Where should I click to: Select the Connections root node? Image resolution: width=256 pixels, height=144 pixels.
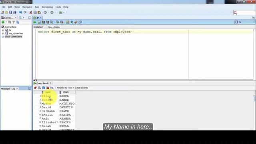point(10,27)
